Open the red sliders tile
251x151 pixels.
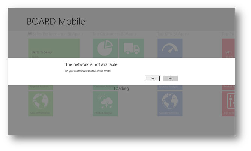click(228, 103)
